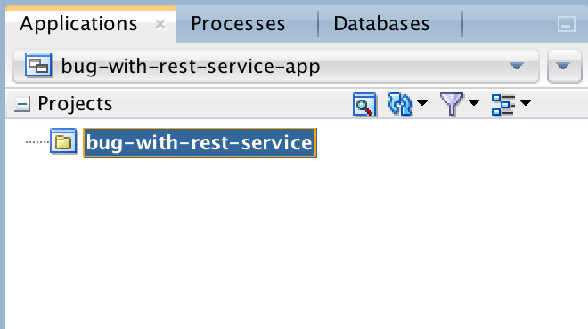The height and width of the screenshot is (329, 588).
Task: Open the application menu button beside selector
Action: [x=564, y=67]
